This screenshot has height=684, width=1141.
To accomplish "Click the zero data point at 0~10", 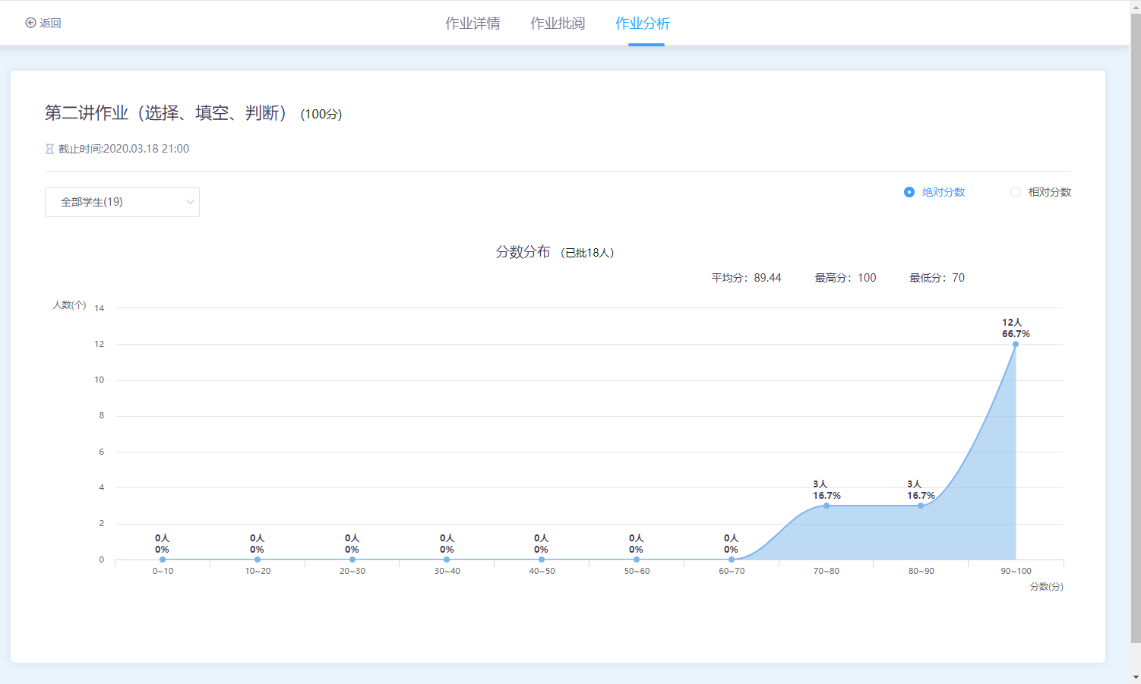I will pyautogui.click(x=161, y=559).
